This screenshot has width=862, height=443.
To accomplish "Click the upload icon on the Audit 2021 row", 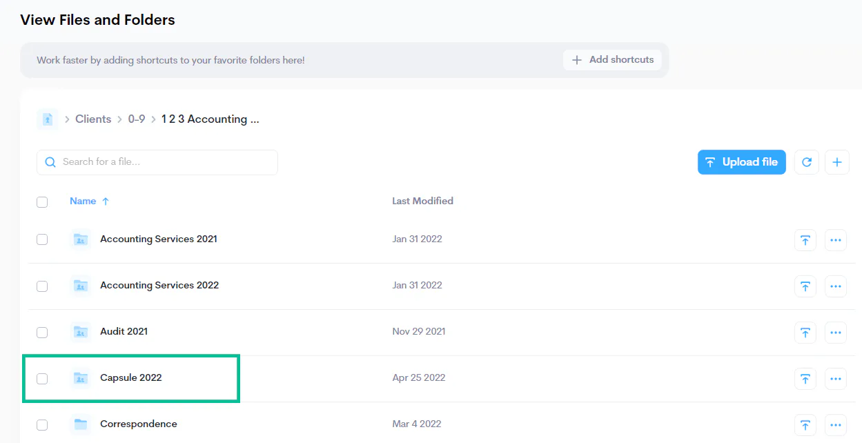I will click(x=805, y=332).
